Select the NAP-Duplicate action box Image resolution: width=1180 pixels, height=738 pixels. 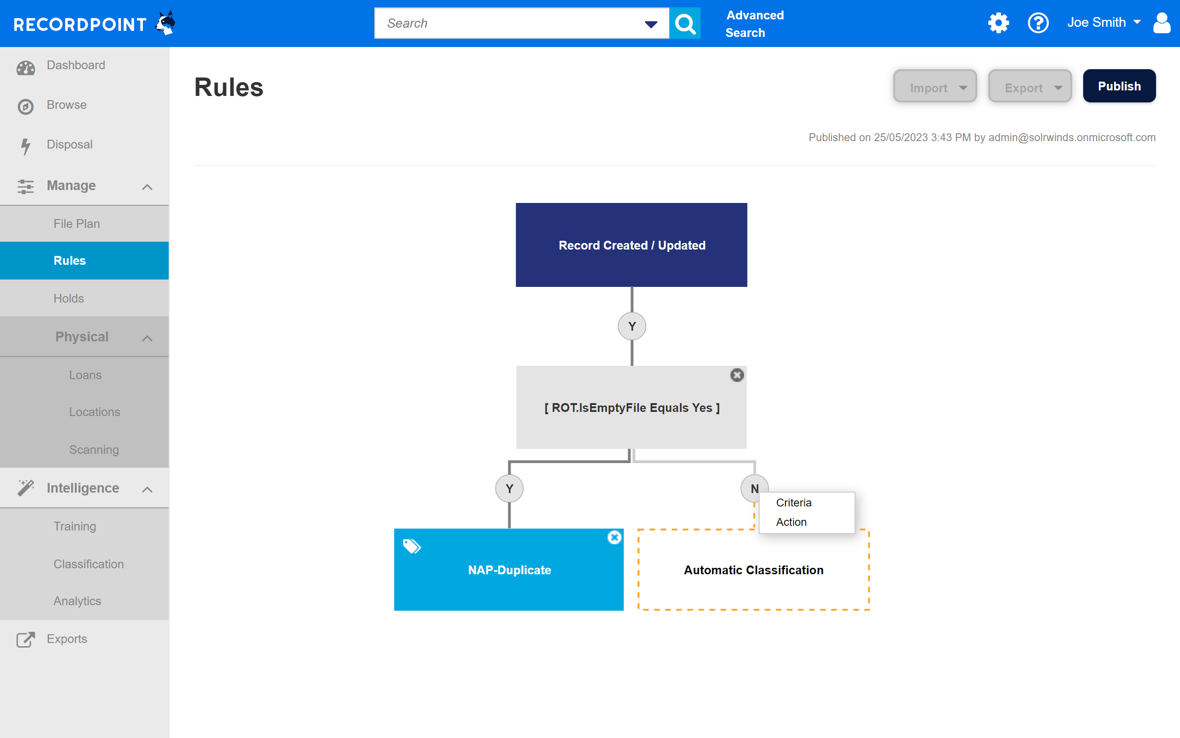coord(508,570)
